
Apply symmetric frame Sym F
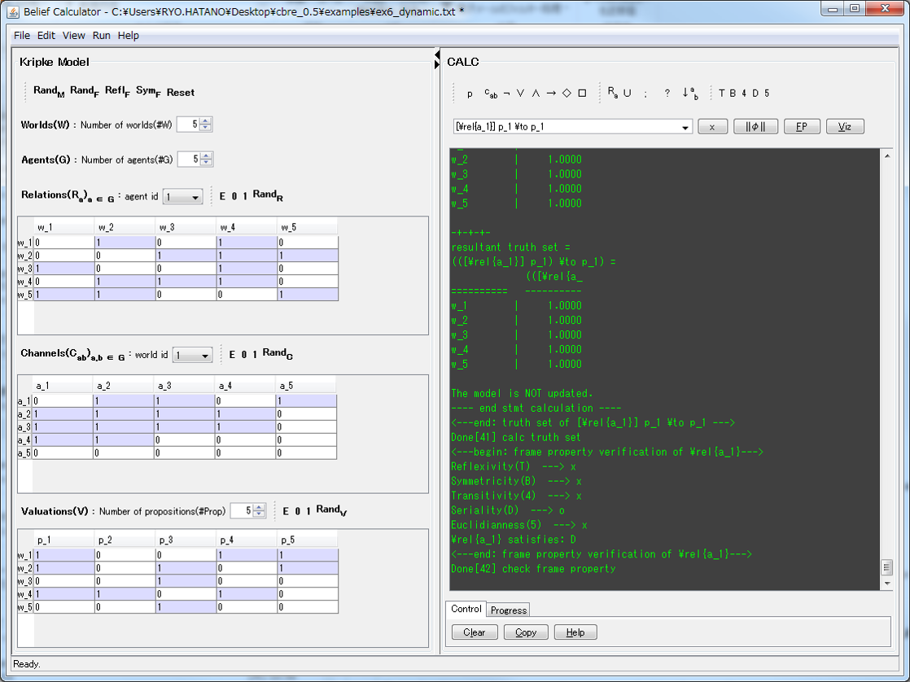[x=148, y=91]
